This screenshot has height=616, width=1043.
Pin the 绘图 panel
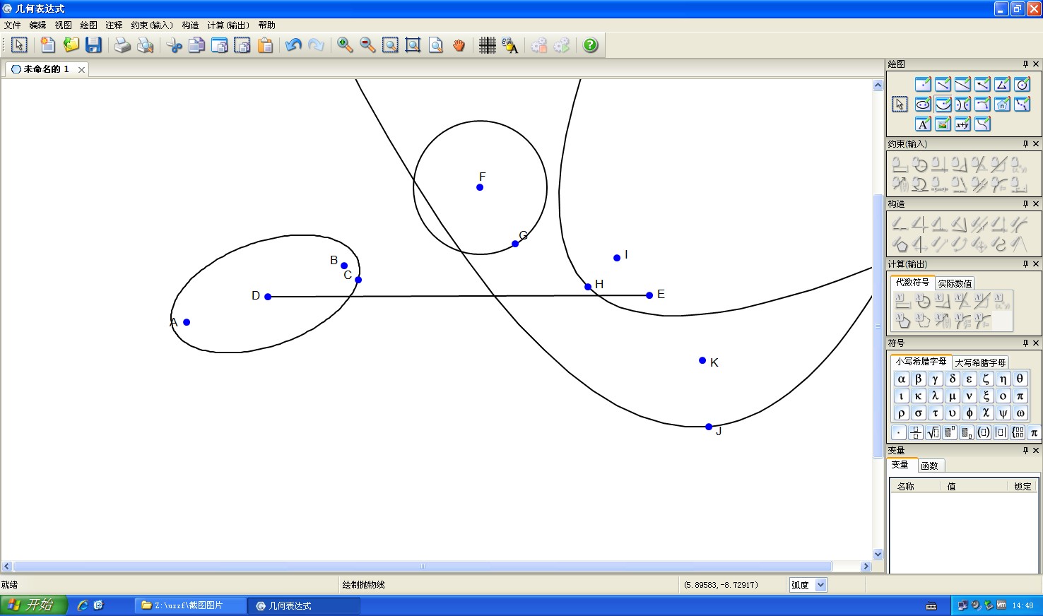1025,64
